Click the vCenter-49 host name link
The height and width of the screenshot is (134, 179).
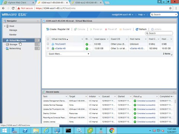pos(137,48)
